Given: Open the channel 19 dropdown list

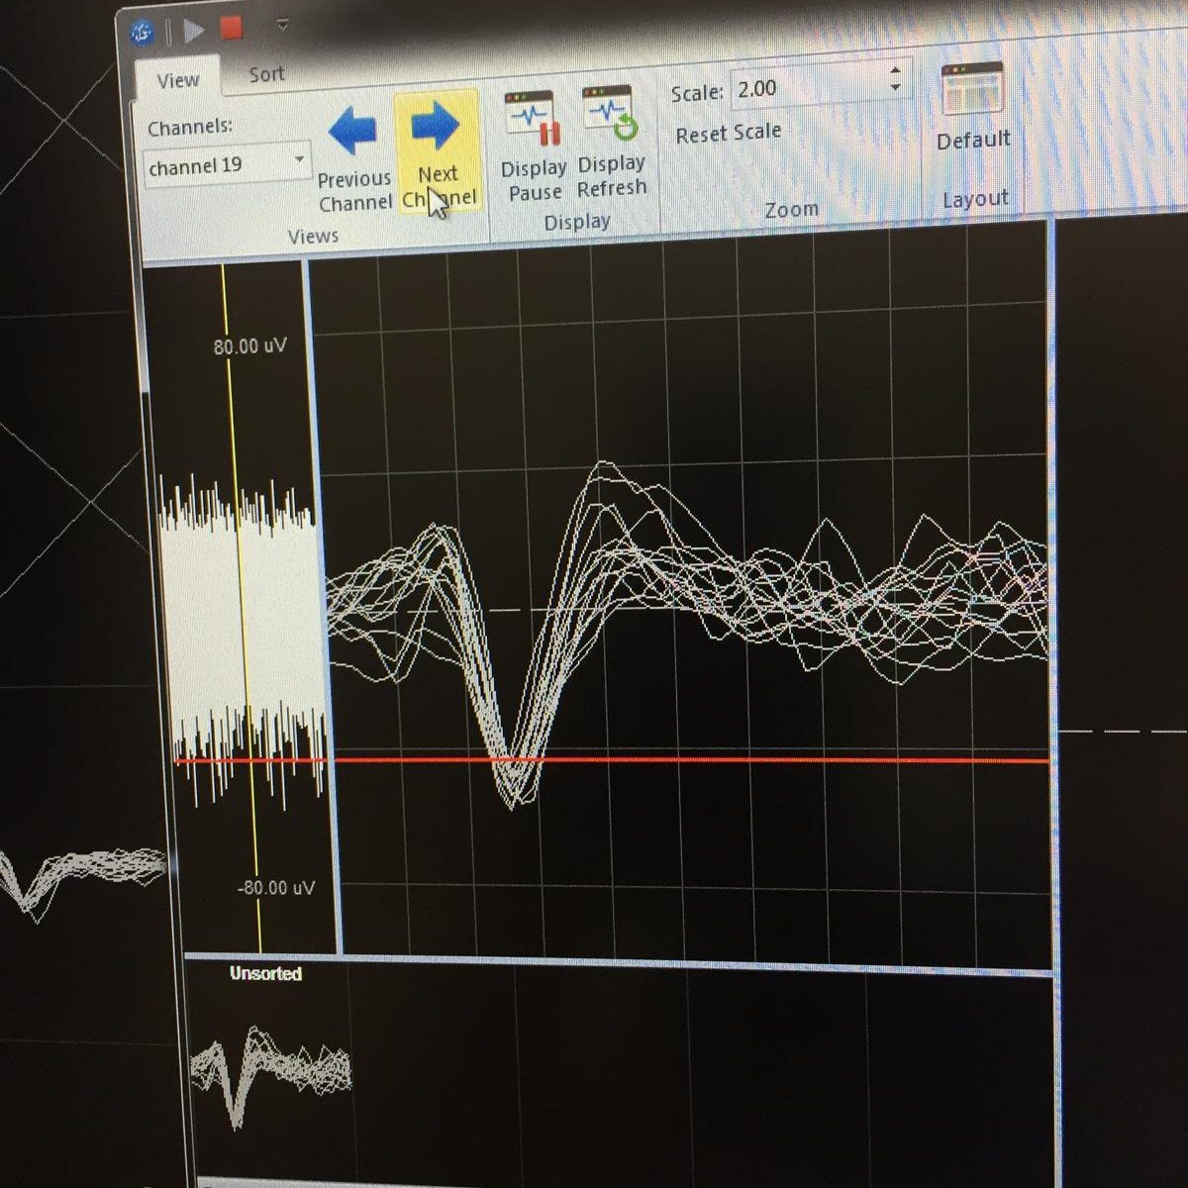Looking at the screenshot, I should click(299, 159).
